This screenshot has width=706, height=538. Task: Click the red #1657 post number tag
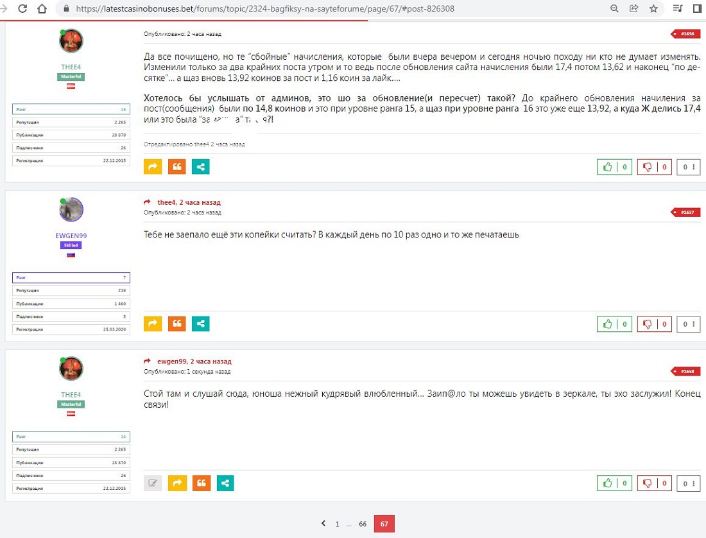(686, 213)
